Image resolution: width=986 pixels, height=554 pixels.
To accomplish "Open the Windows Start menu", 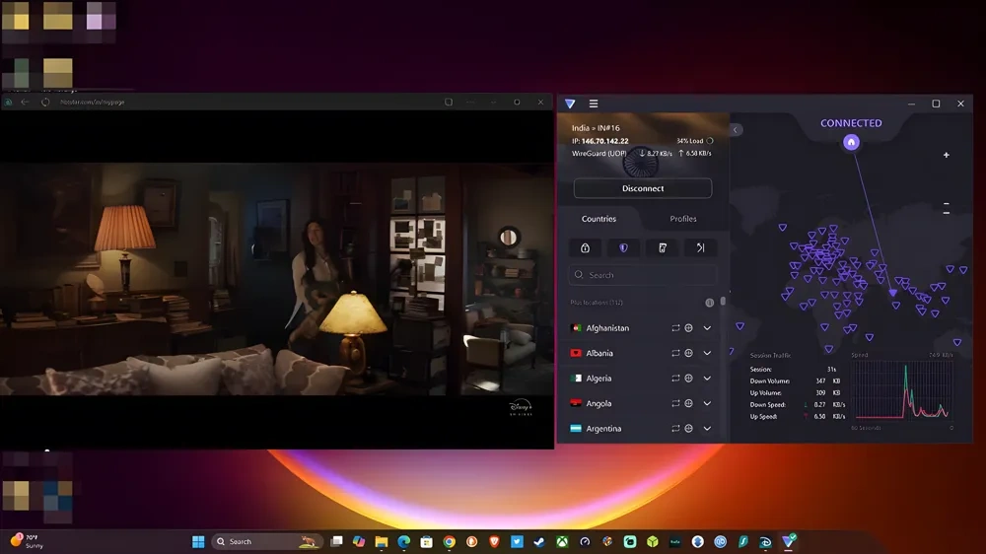I will 198,541.
